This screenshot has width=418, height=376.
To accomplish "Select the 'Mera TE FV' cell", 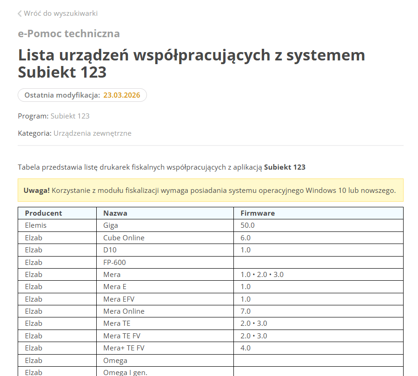I will 165,336.
